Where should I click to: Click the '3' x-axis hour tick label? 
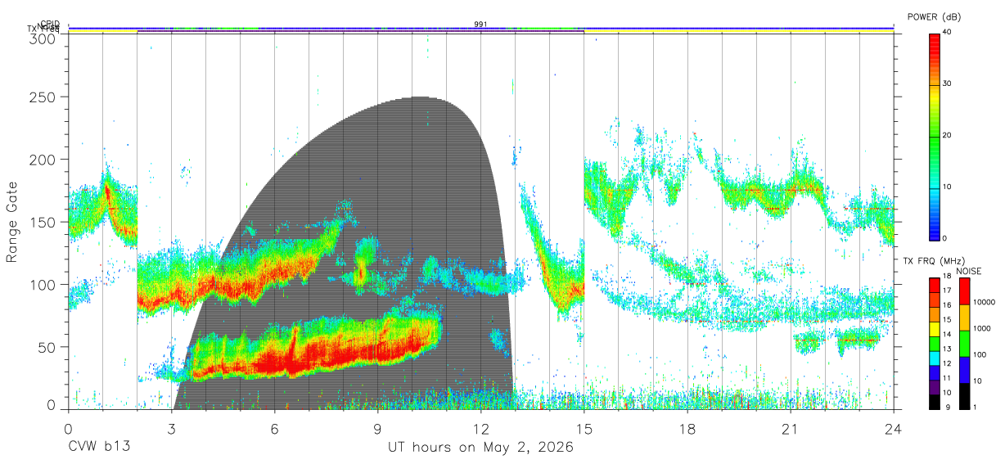[x=171, y=428]
